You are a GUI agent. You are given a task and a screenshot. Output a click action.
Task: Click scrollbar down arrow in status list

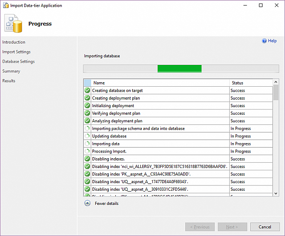point(276,193)
